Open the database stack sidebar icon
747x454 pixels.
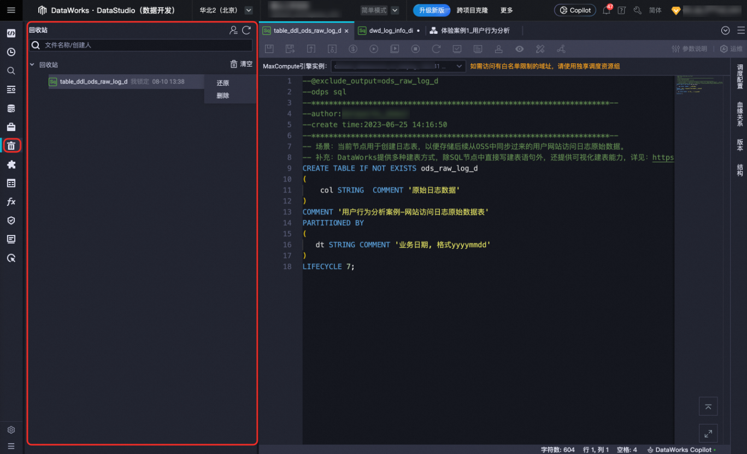point(11,108)
